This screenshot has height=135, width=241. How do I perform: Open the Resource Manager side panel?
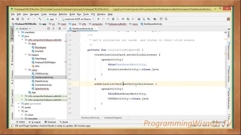[x=12, y=55]
